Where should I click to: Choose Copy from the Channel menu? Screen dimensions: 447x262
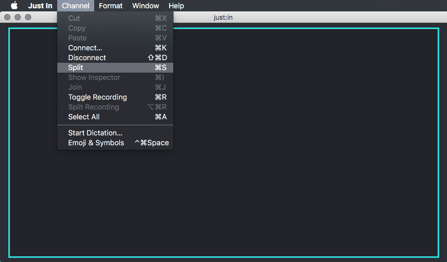point(115,28)
